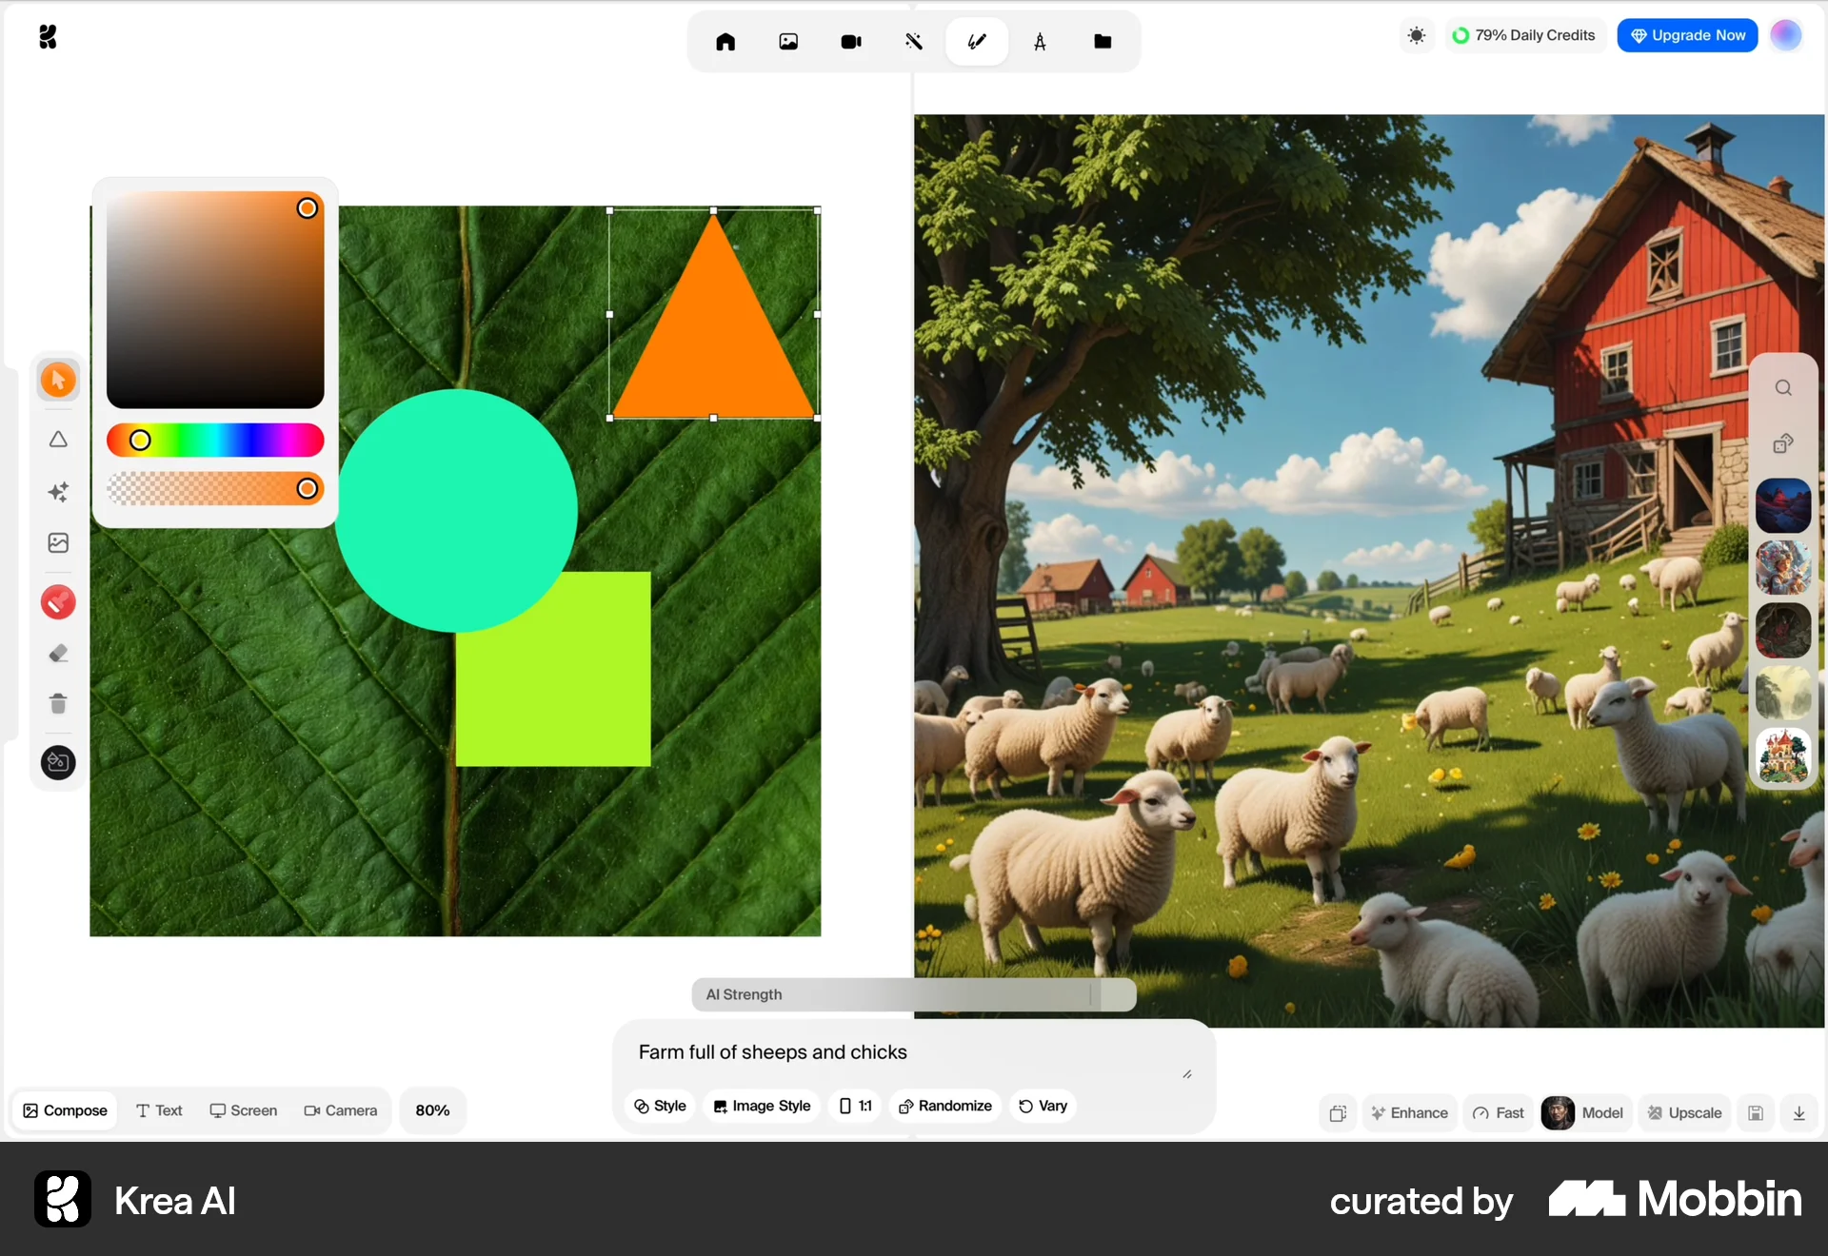This screenshot has width=1828, height=1256.
Task: Switch to the Video generation tool in top bar
Action: 850,41
